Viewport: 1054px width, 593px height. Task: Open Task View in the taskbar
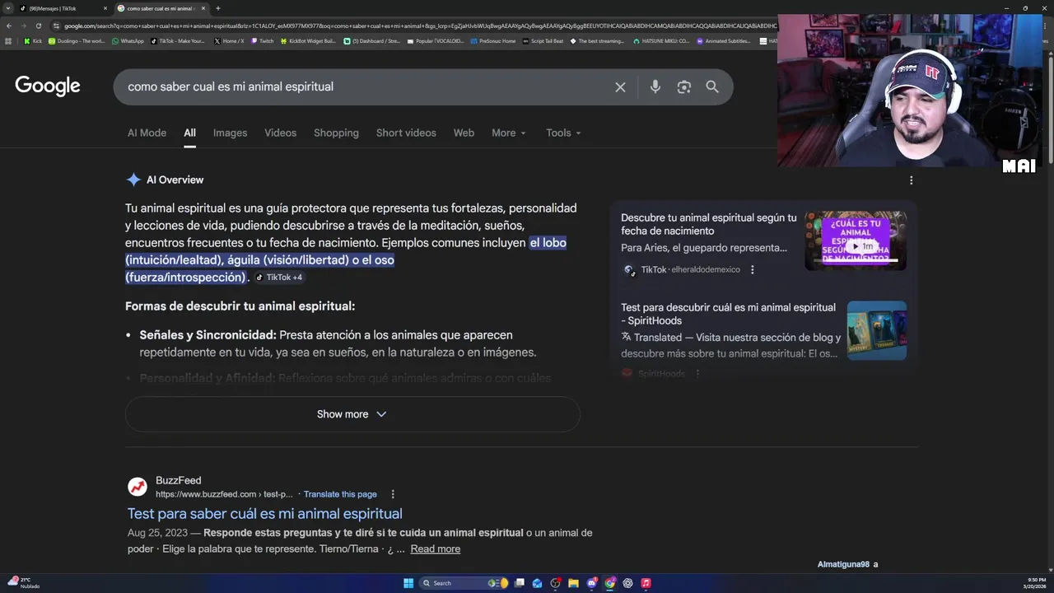[519, 583]
